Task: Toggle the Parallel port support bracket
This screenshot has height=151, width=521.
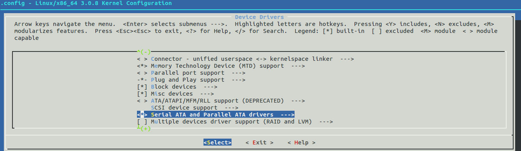Action: click(x=142, y=73)
